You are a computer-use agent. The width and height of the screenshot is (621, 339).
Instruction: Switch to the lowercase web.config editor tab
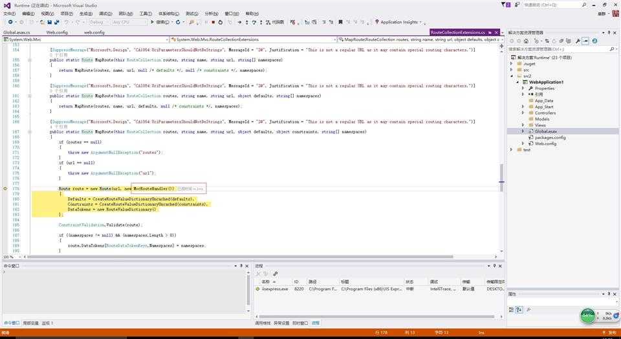point(94,32)
